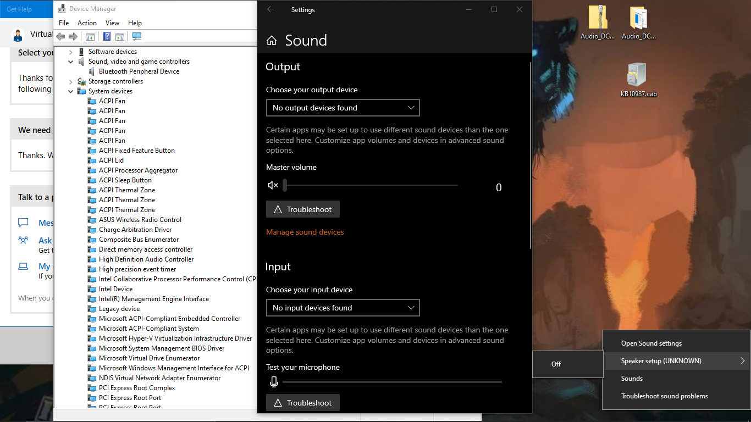The image size is (751, 422).
Task: Click the microphone icon under Test your microphone
Action: click(274, 382)
